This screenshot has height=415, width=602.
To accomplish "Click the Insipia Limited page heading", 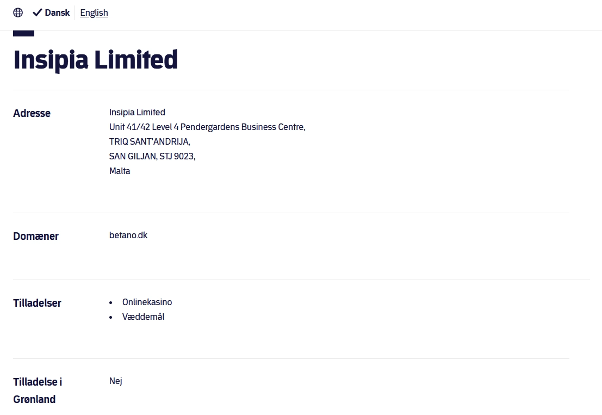I will tap(95, 60).
